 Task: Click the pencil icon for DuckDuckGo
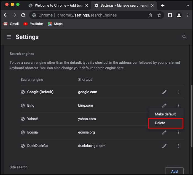click(x=164, y=146)
